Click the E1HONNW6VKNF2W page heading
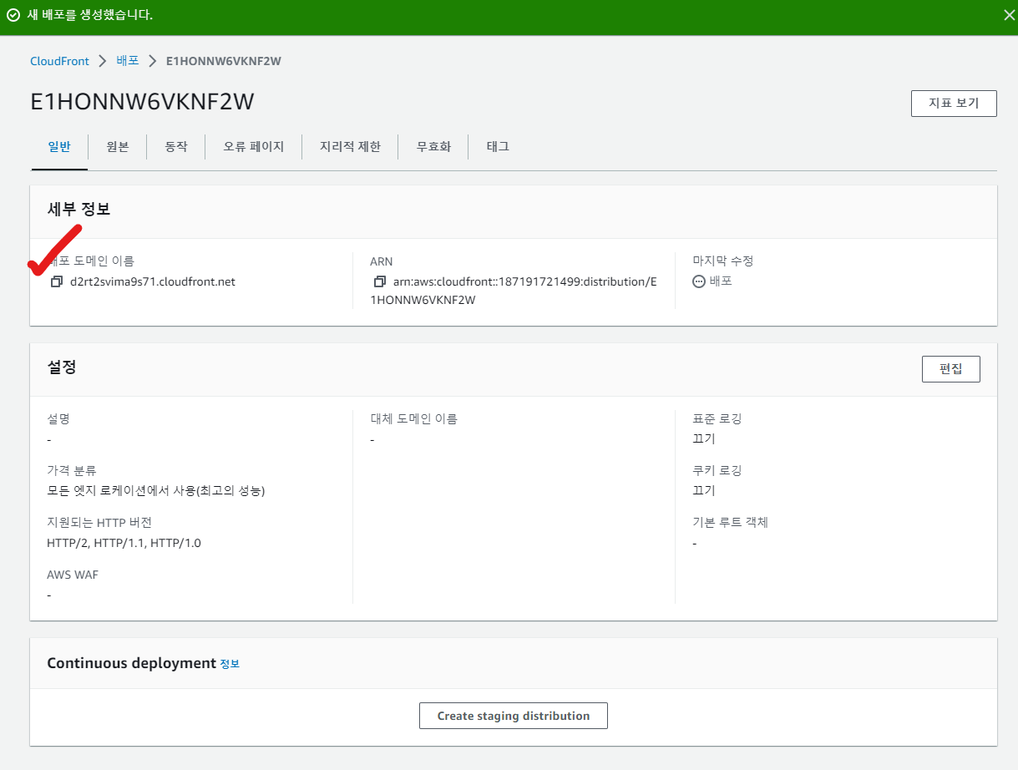1018x770 pixels. tap(143, 102)
